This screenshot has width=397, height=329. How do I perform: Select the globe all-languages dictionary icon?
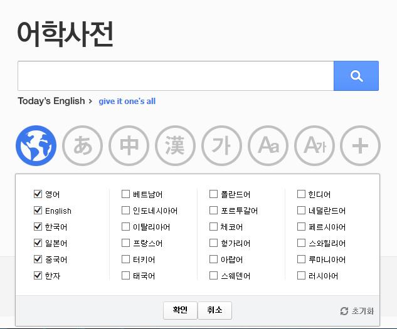(36, 145)
